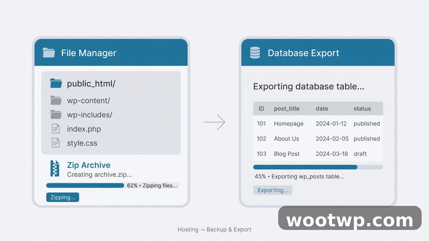Click ID 101 in the table
The height and width of the screenshot is (241, 429).
point(261,124)
